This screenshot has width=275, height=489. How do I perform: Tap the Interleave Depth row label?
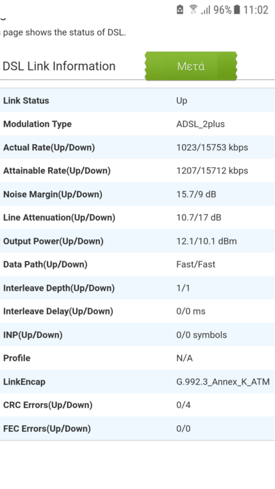click(59, 288)
